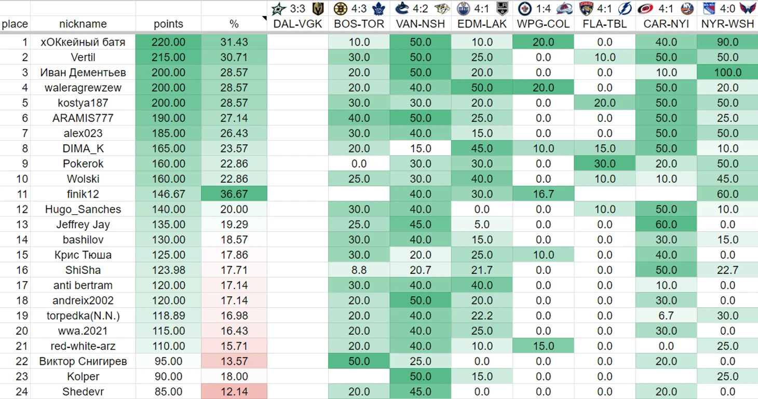Select the BOS-TOR match header

[x=359, y=24]
